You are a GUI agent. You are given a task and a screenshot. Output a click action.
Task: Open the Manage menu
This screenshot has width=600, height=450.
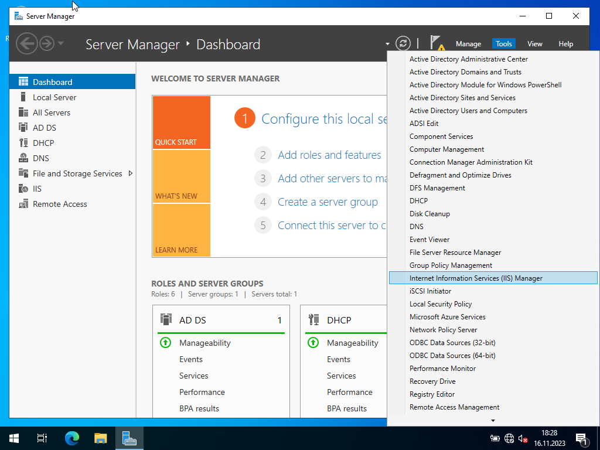(468, 44)
